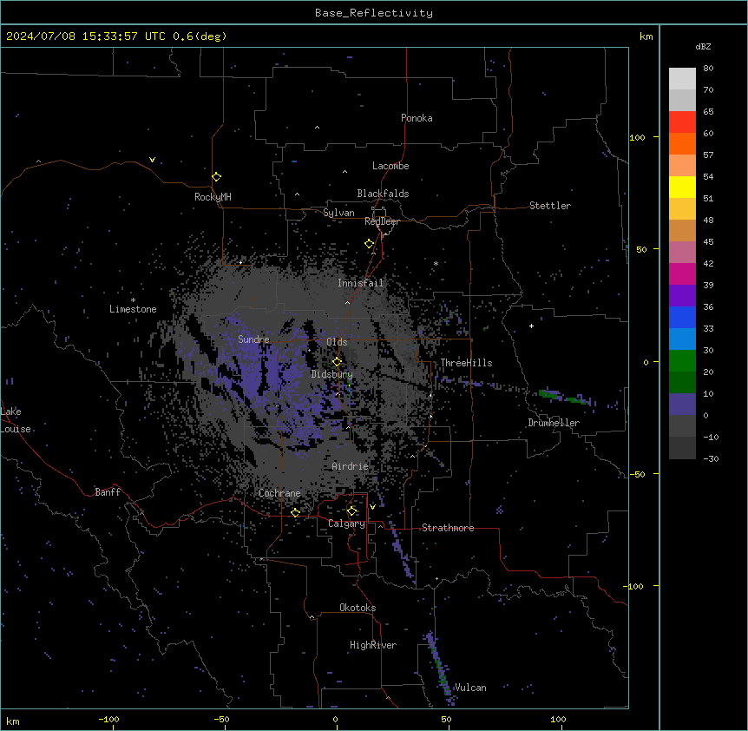748x731 pixels.
Task: Select the yellow 54–51 dBZ legend swatch
Action: (682, 187)
